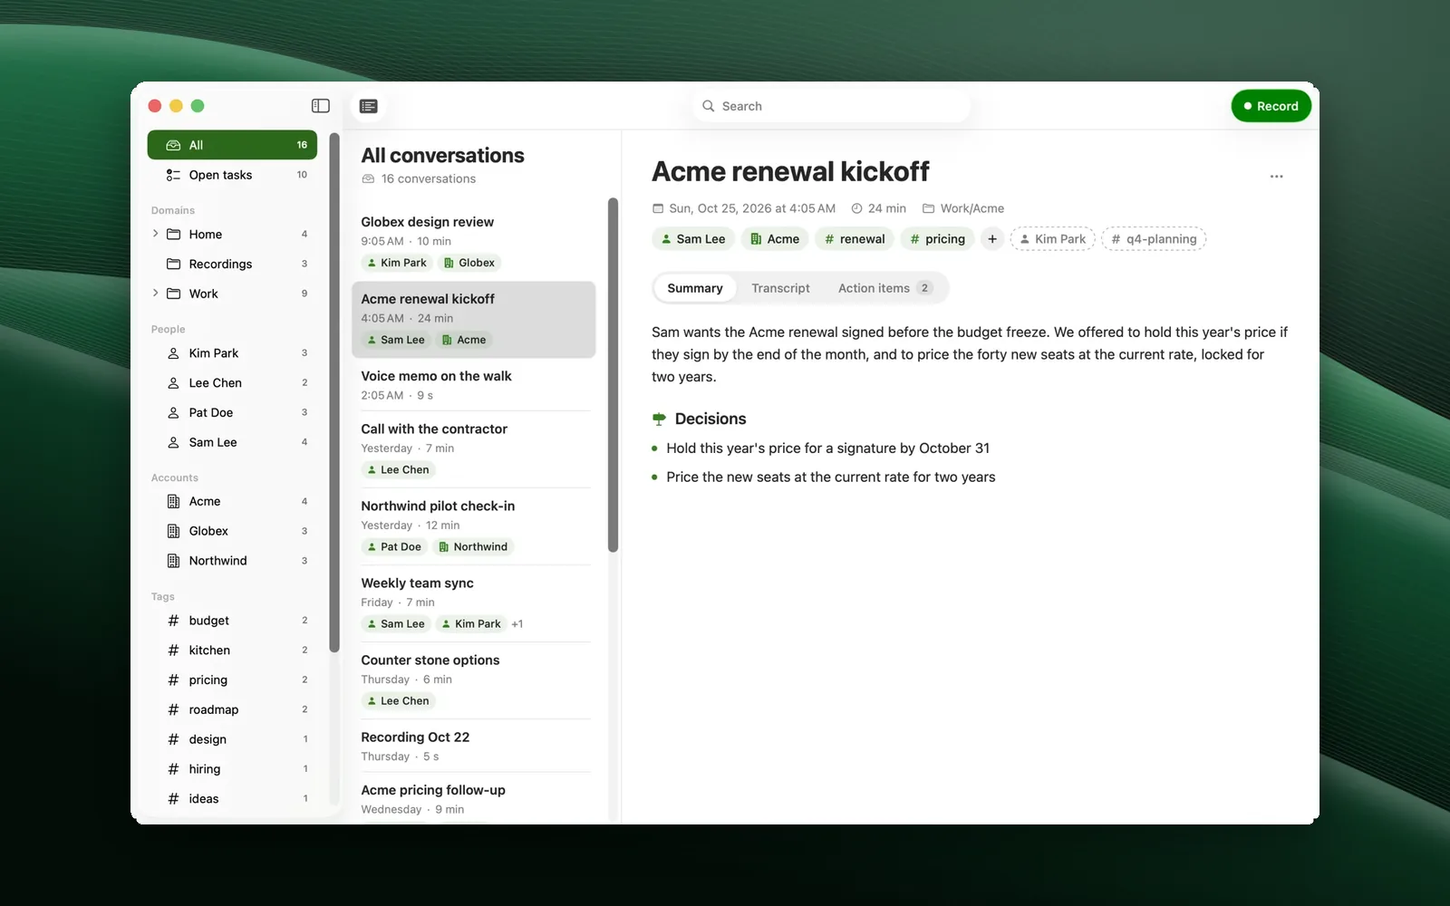The width and height of the screenshot is (1450, 906).
Task: Focus the Search field
Action: pyautogui.click(x=832, y=106)
